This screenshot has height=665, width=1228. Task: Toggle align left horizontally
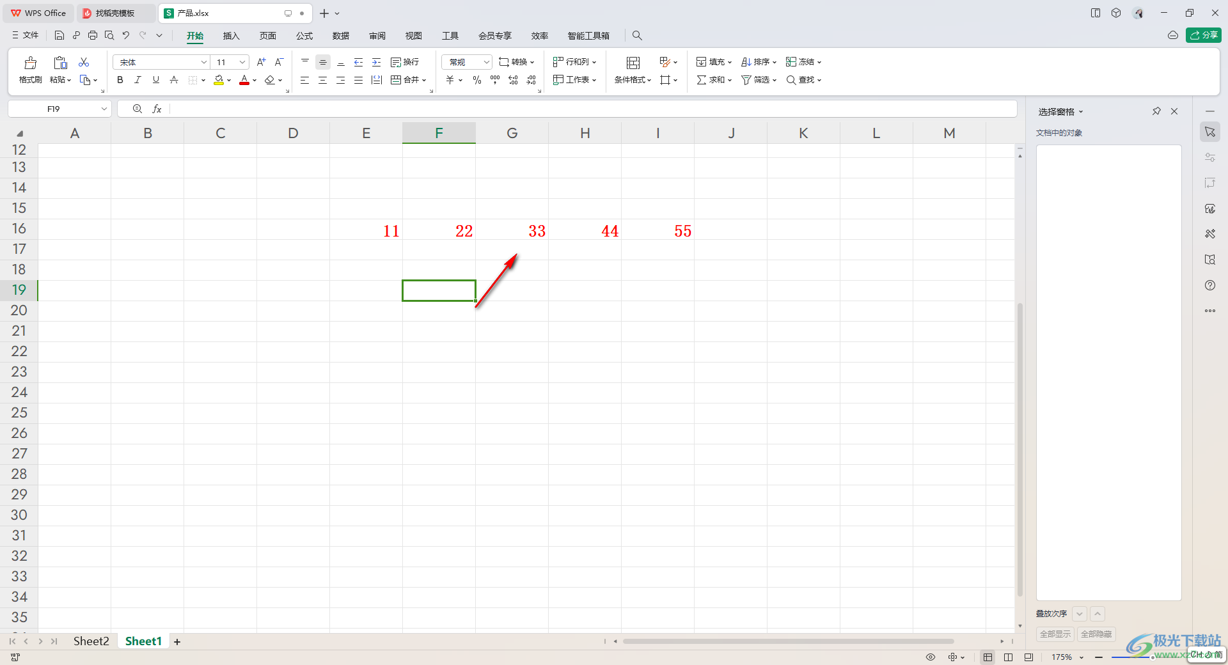(x=305, y=80)
